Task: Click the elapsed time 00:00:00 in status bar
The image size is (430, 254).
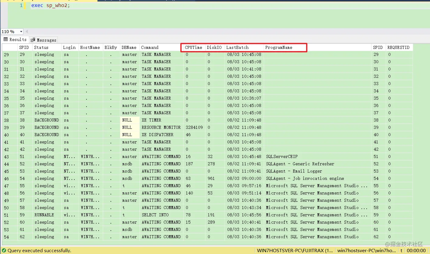Action: [418, 250]
